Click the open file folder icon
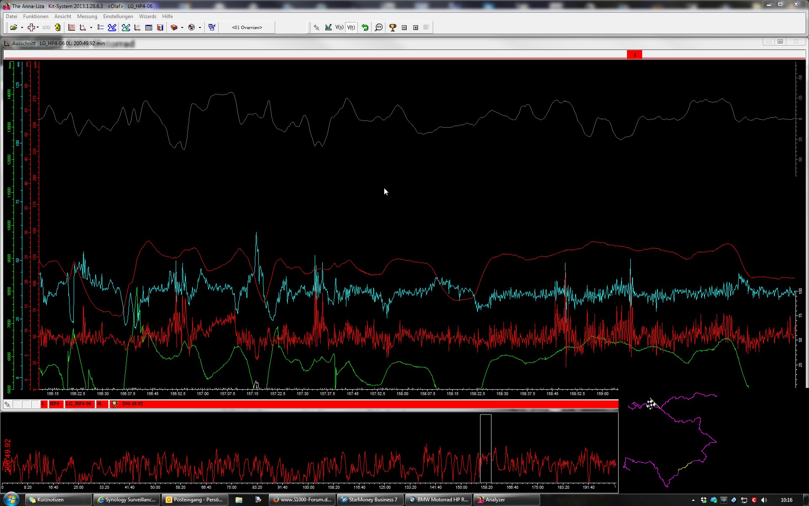809x506 pixels. [x=13, y=27]
